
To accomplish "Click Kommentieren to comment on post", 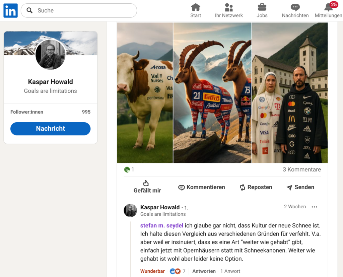I will pos(201,187).
